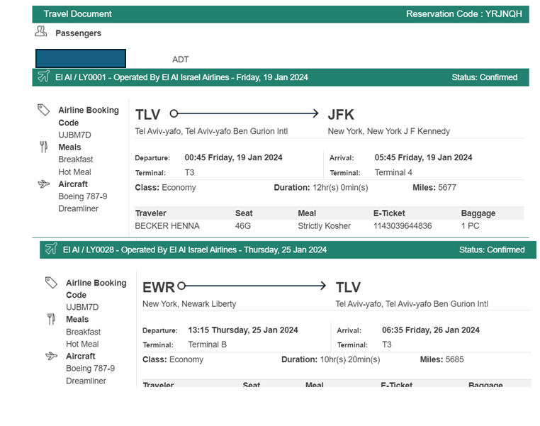Click the Terminal 4 arrival terminal value

(x=393, y=172)
